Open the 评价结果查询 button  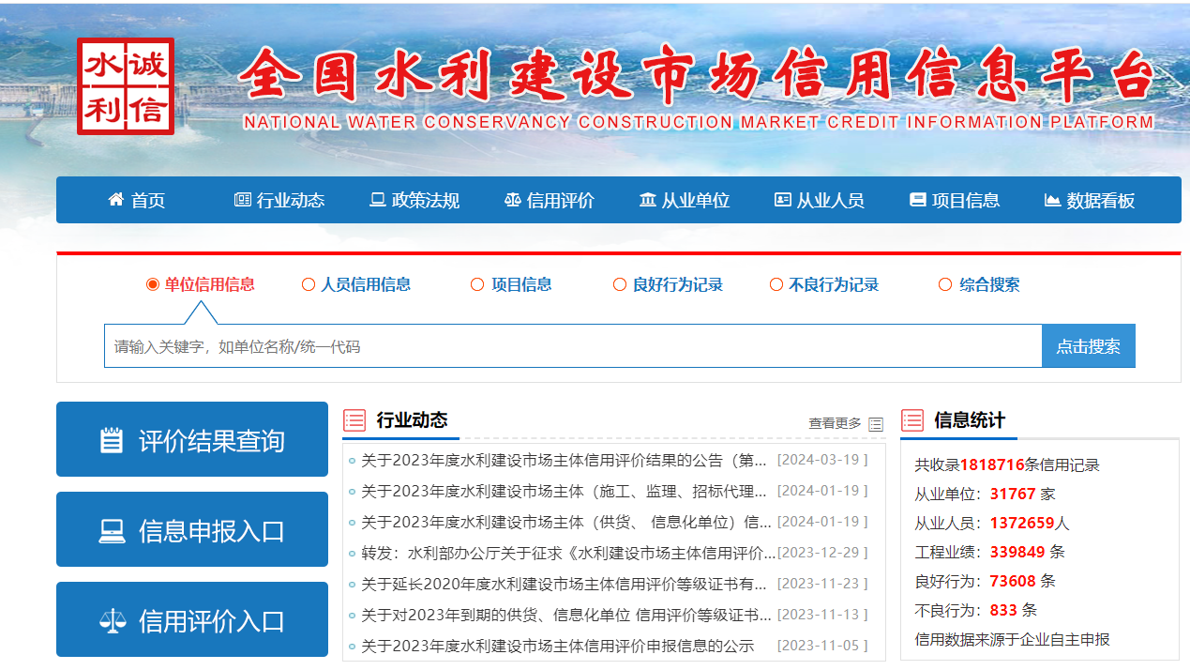tap(192, 440)
